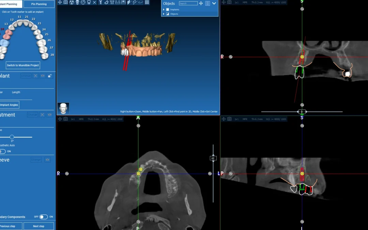Click the head orientation thumbnail in the 3D view
This screenshot has width=368, height=230.
coord(63,108)
